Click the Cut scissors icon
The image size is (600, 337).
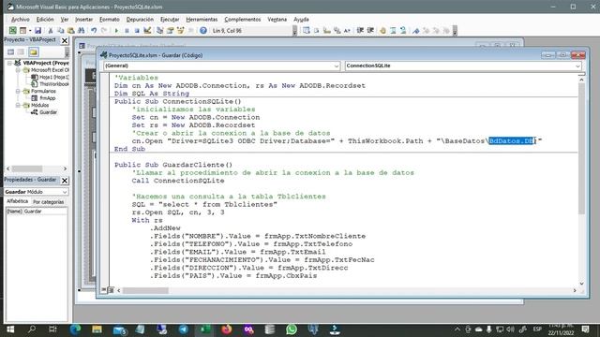coord(50,31)
